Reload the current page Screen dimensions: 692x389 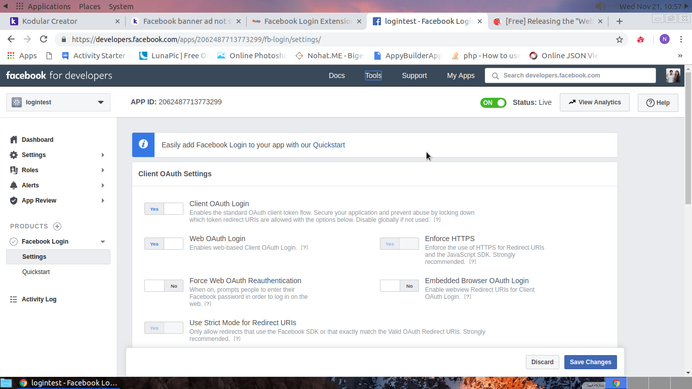[44, 39]
